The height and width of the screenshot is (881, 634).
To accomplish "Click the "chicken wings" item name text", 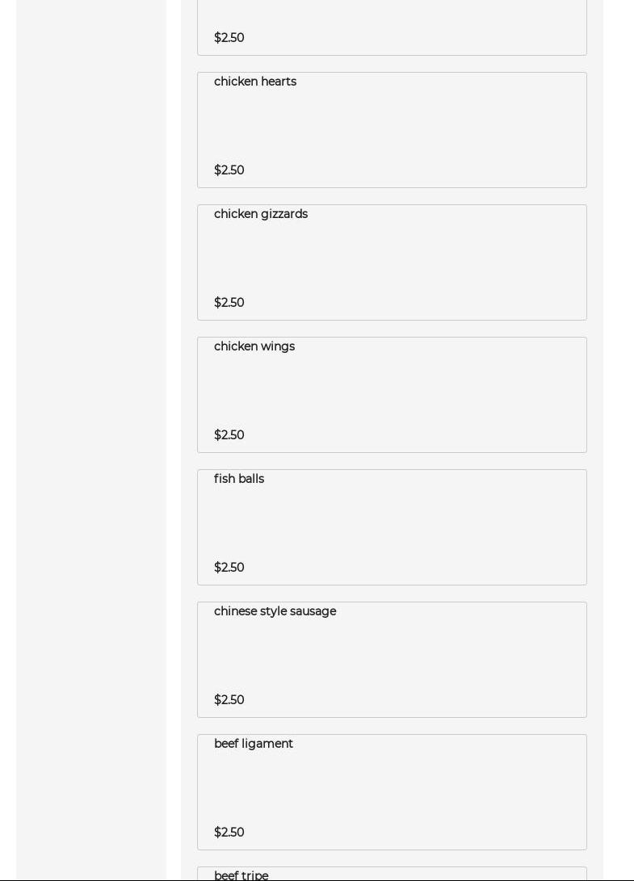I will pos(254,346).
